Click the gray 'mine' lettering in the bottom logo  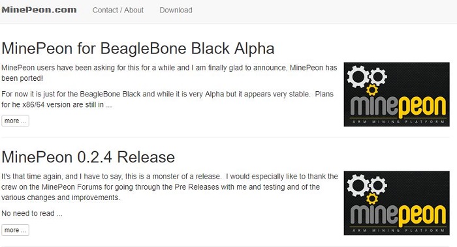click(374, 214)
